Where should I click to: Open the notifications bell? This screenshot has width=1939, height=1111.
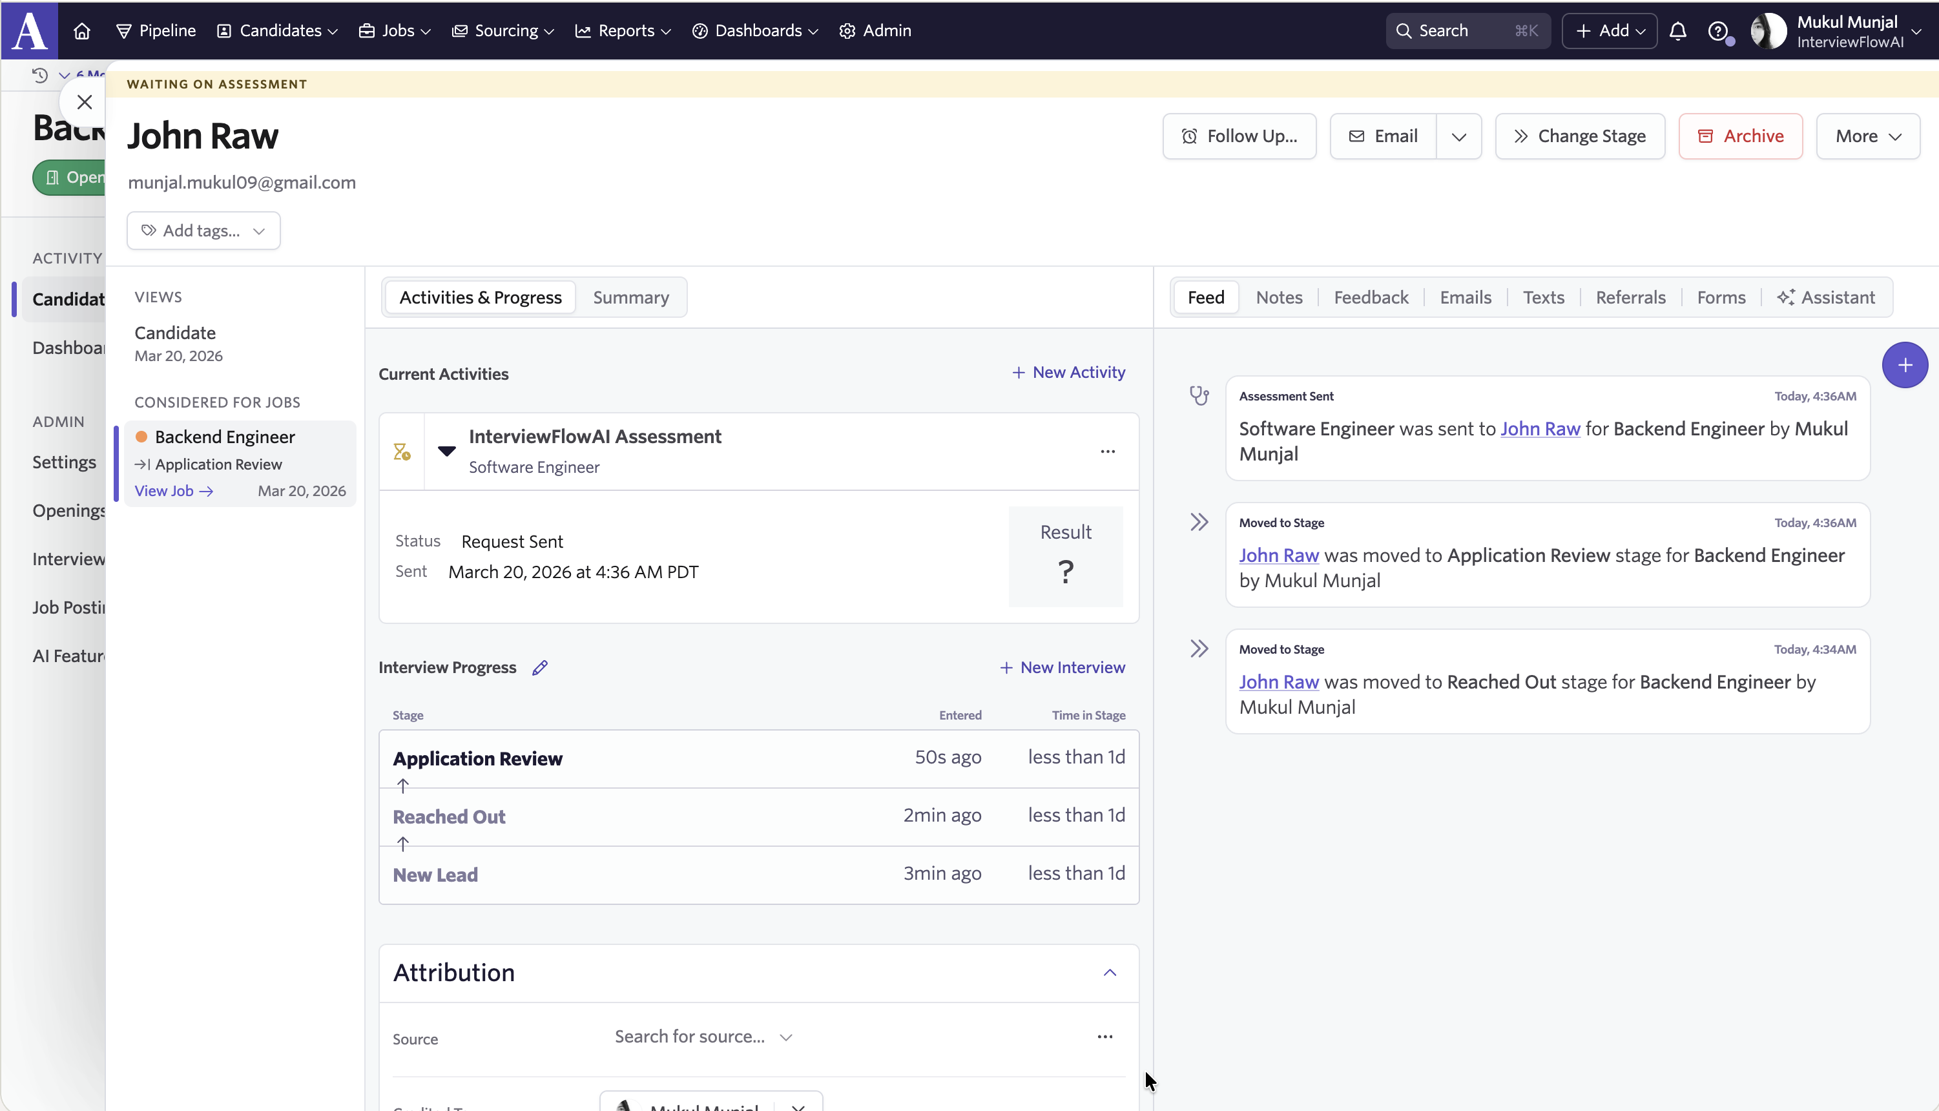pos(1677,30)
